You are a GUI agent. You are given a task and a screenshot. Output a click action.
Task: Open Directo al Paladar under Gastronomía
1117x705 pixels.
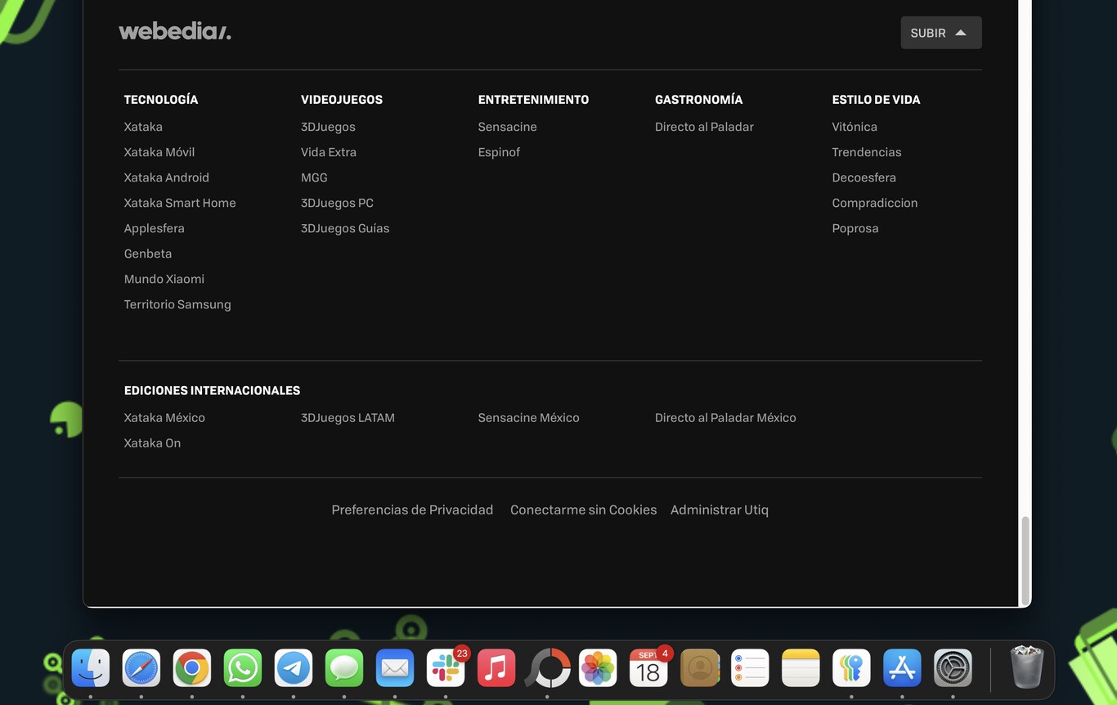[704, 127]
